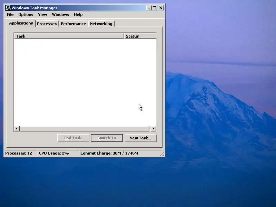
Task: Click the New Task... button
Action: [x=141, y=138]
